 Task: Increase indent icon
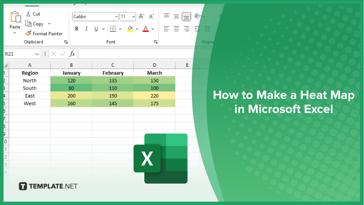pos(207,29)
